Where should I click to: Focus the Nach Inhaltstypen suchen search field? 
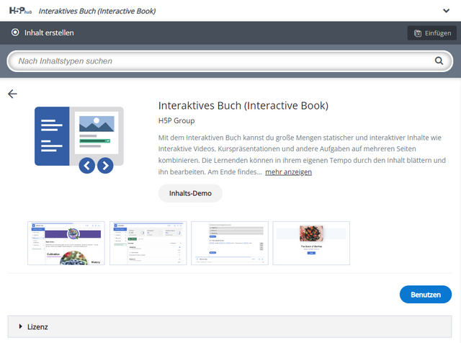click(230, 61)
